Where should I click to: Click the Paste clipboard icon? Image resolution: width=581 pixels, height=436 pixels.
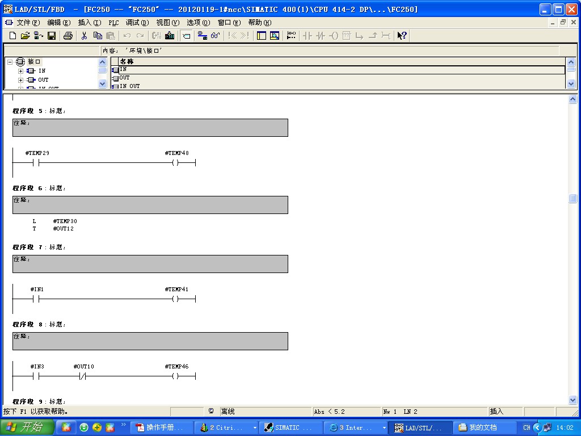pos(111,36)
